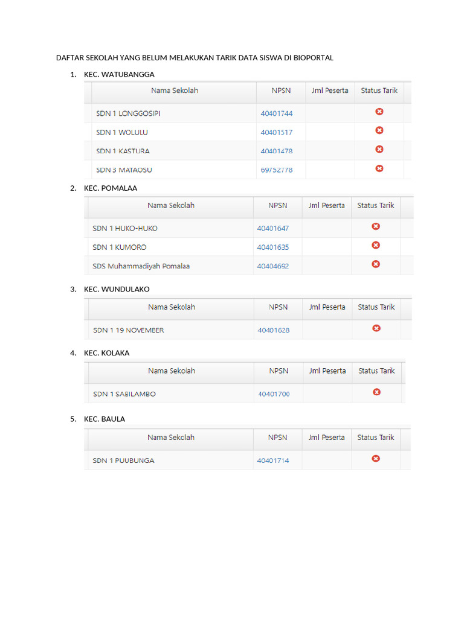The width and height of the screenshot is (464, 618).
Task: Open NPSN link 40401700
Action: [274, 394]
